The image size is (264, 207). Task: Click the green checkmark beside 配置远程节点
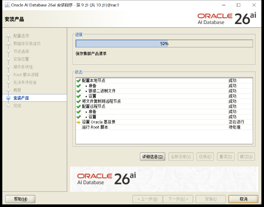79,106
